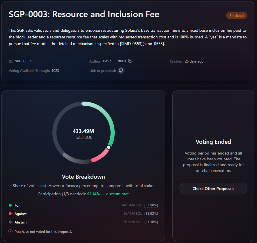Click the red not-voted warning icon
The height and width of the screenshot is (243, 257).
[10, 231]
